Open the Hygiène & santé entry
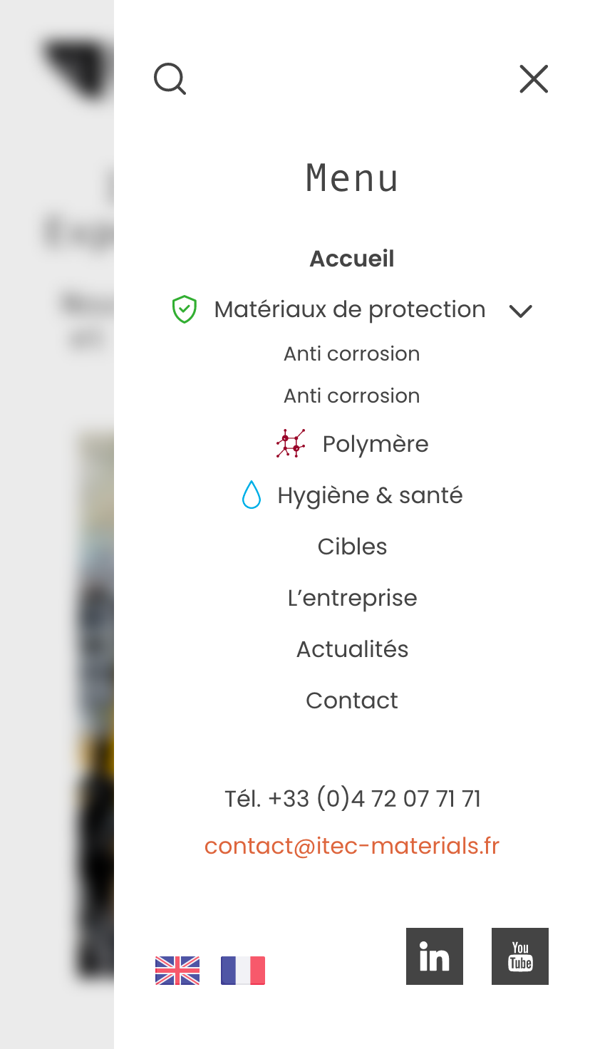The width and height of the screenshot is (590, 1049). (370, 495)
